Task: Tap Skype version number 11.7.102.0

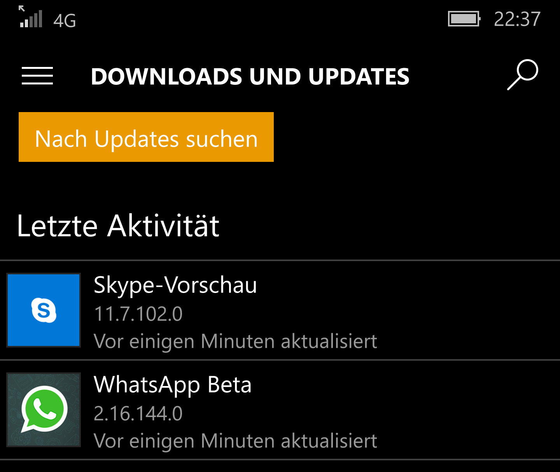Action: [x=138, y=314]
